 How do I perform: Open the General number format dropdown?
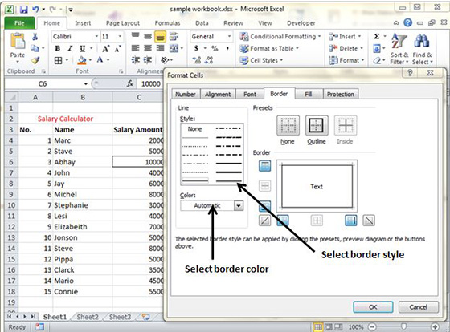click(x=229, y=37)
